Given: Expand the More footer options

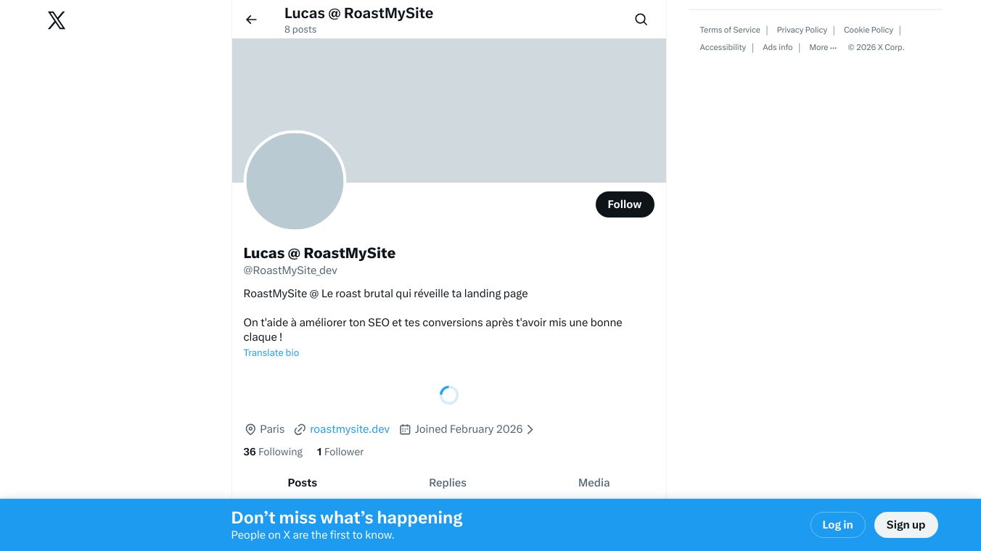Looking at the screenshot, I should coord(823,47).
